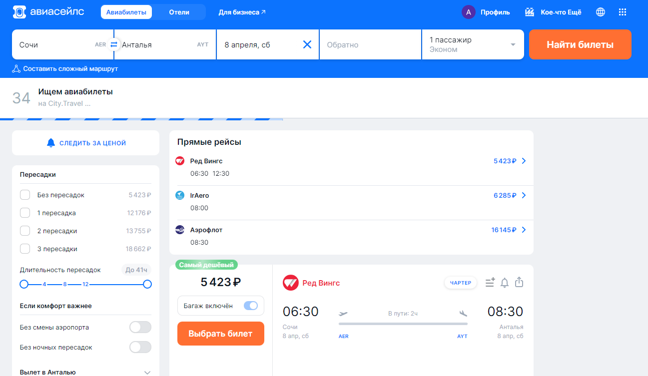Click the Авиасейлс logo
The height and width of the screenshot is (376, 648).
[x=48, y=12]
